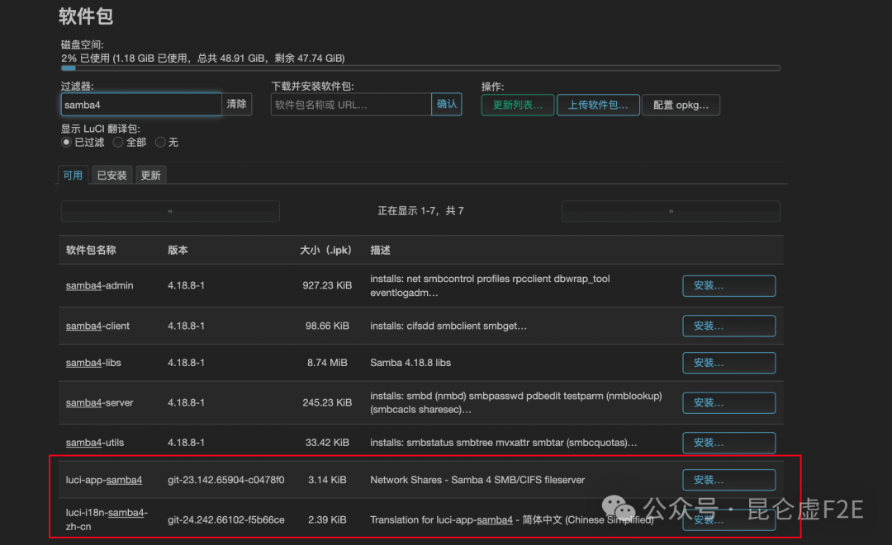Open the 配置 opkg settings
Screen dimensions: 892x545
(x=681, y=105)
